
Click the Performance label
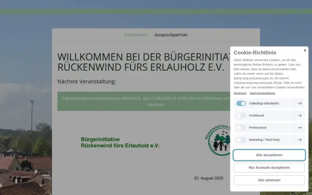pyautogui.click(x=257, y=127)
